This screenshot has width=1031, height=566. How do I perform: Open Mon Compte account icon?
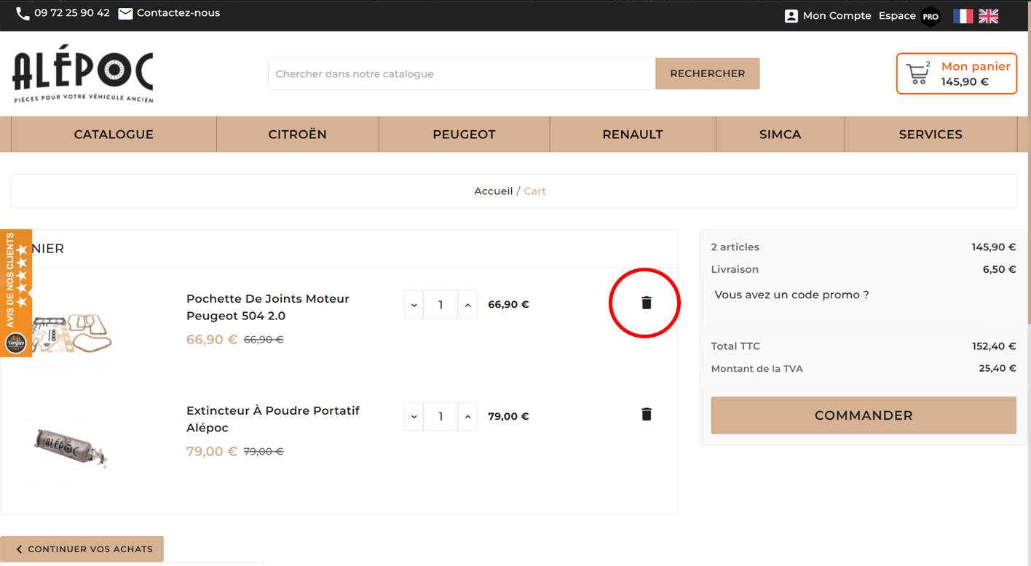(x=791, y=16)
